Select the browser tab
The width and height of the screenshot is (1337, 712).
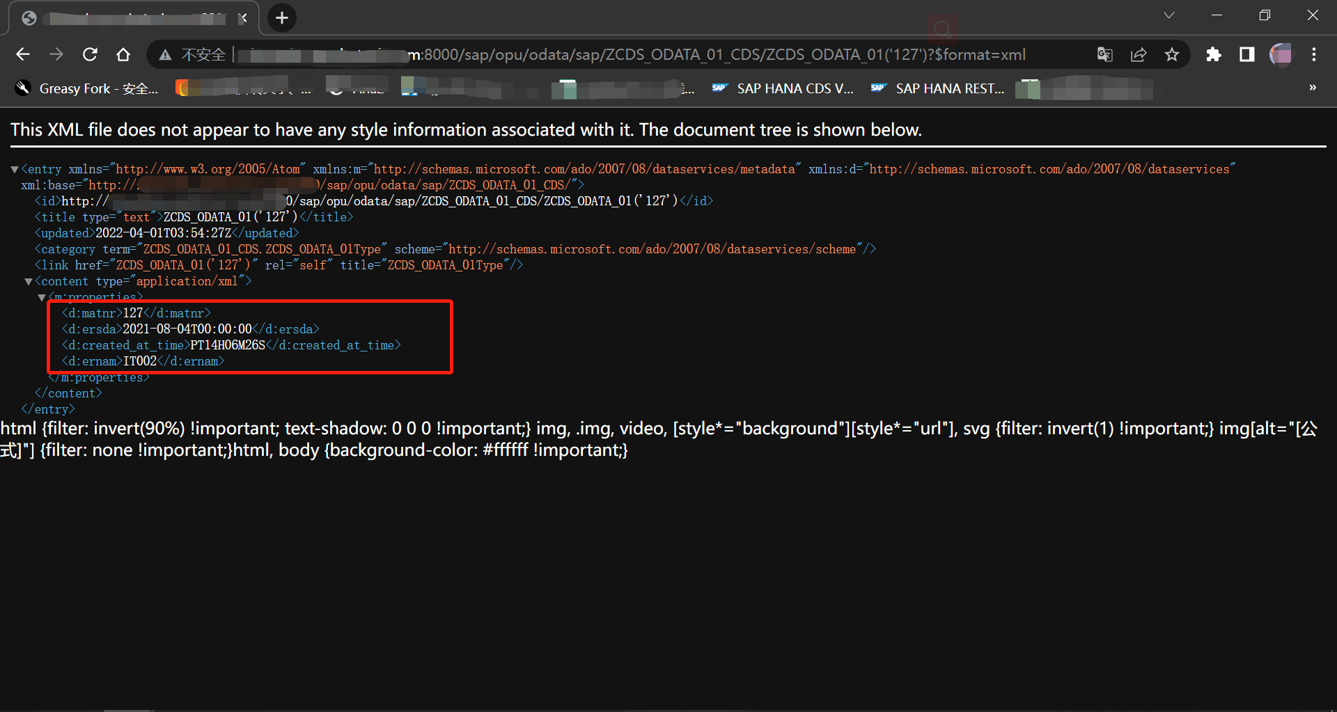134,18
